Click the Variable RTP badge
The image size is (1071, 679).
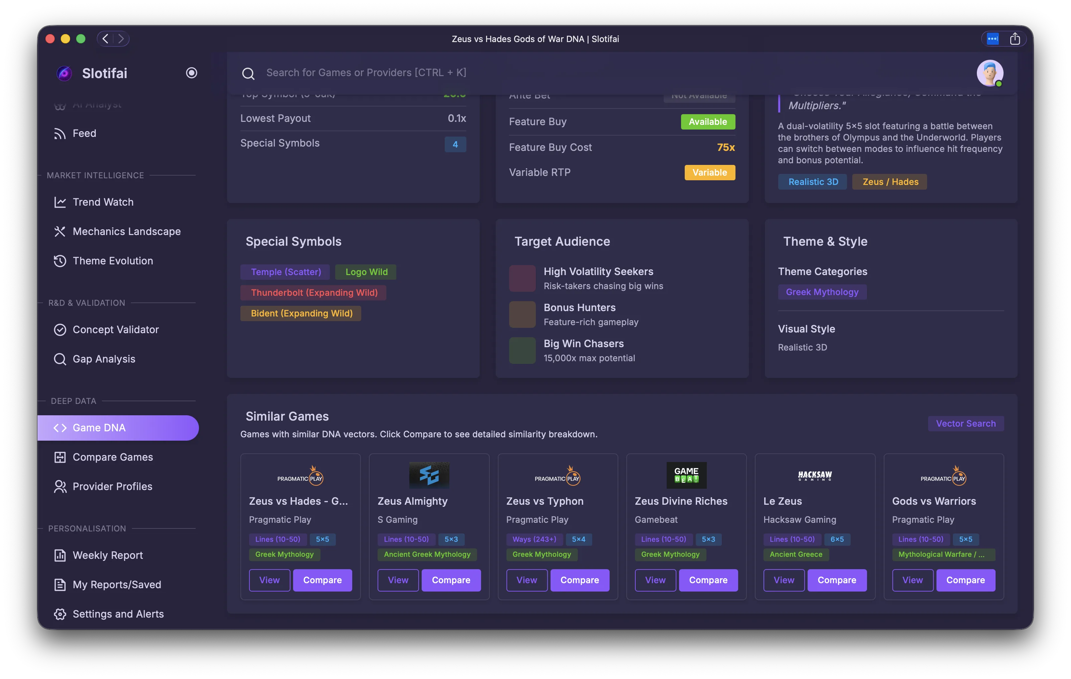(709, 173)
